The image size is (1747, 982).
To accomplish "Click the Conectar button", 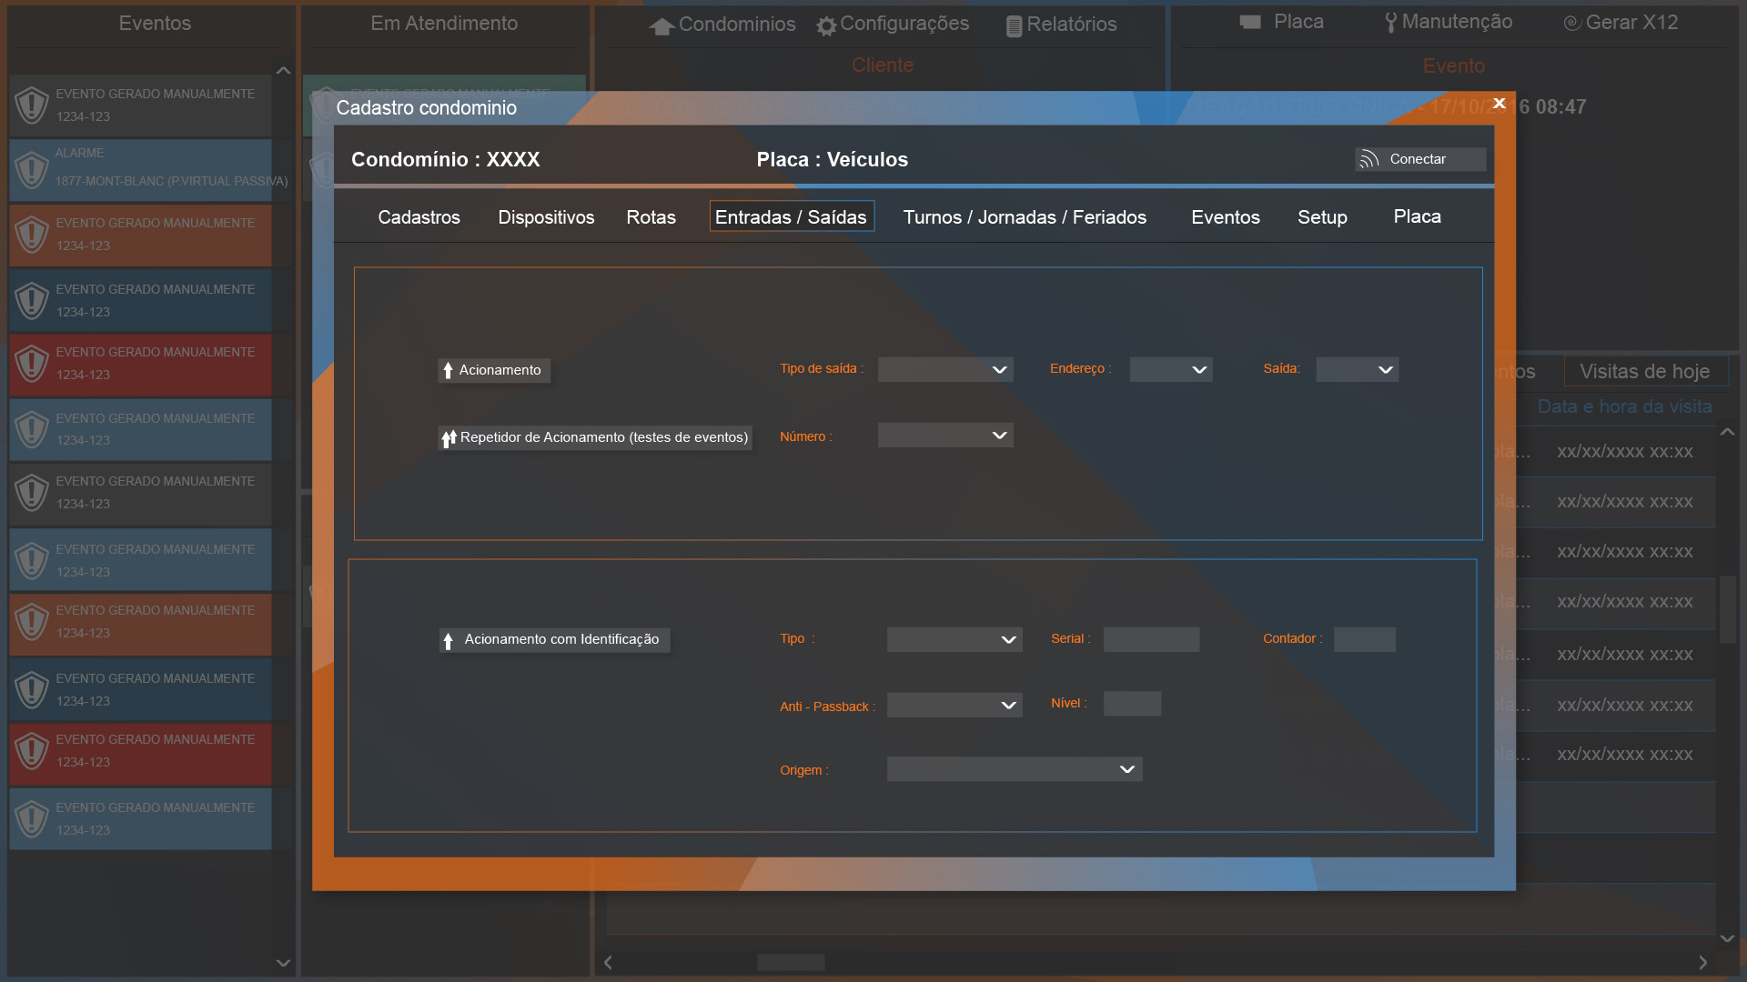I will [1420, 159].
